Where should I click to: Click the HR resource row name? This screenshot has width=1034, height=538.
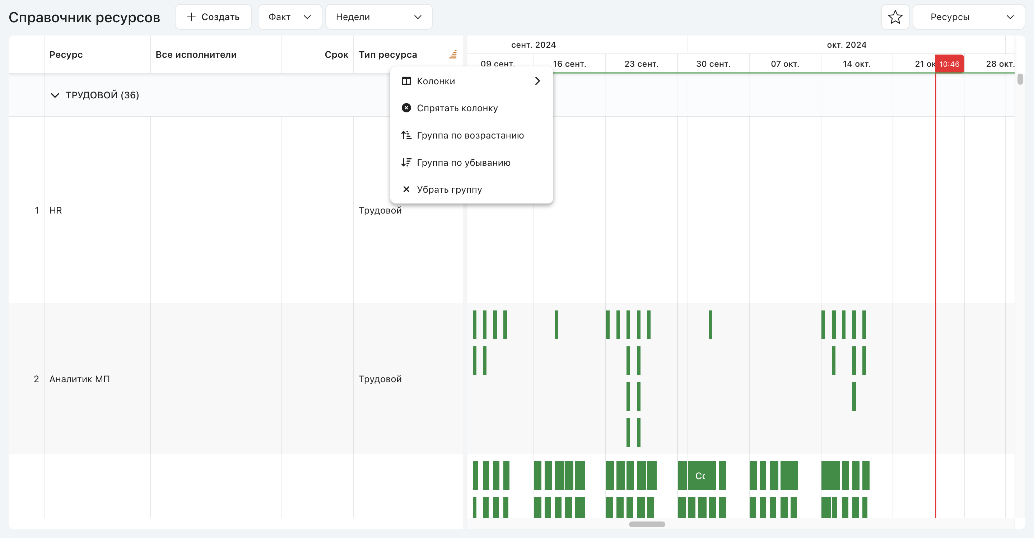coord(55,210)
